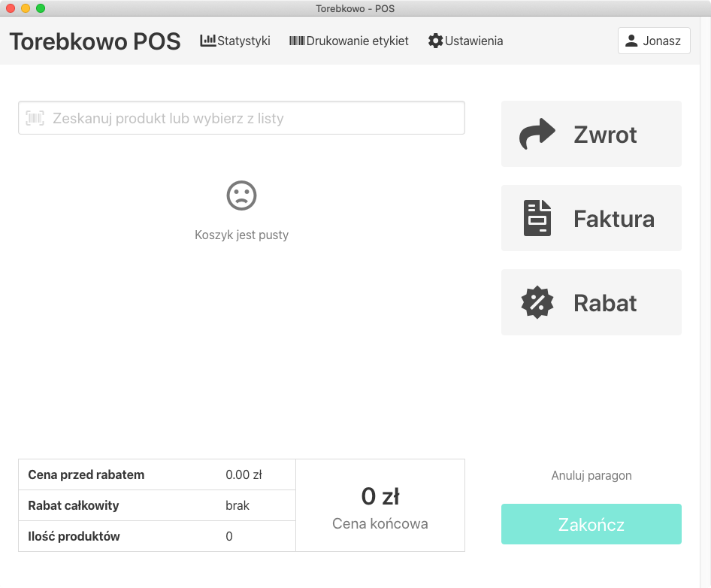Screen dimensions: 711x588
Task: Click the Anuluj paragon link
Action: point(591,475)
